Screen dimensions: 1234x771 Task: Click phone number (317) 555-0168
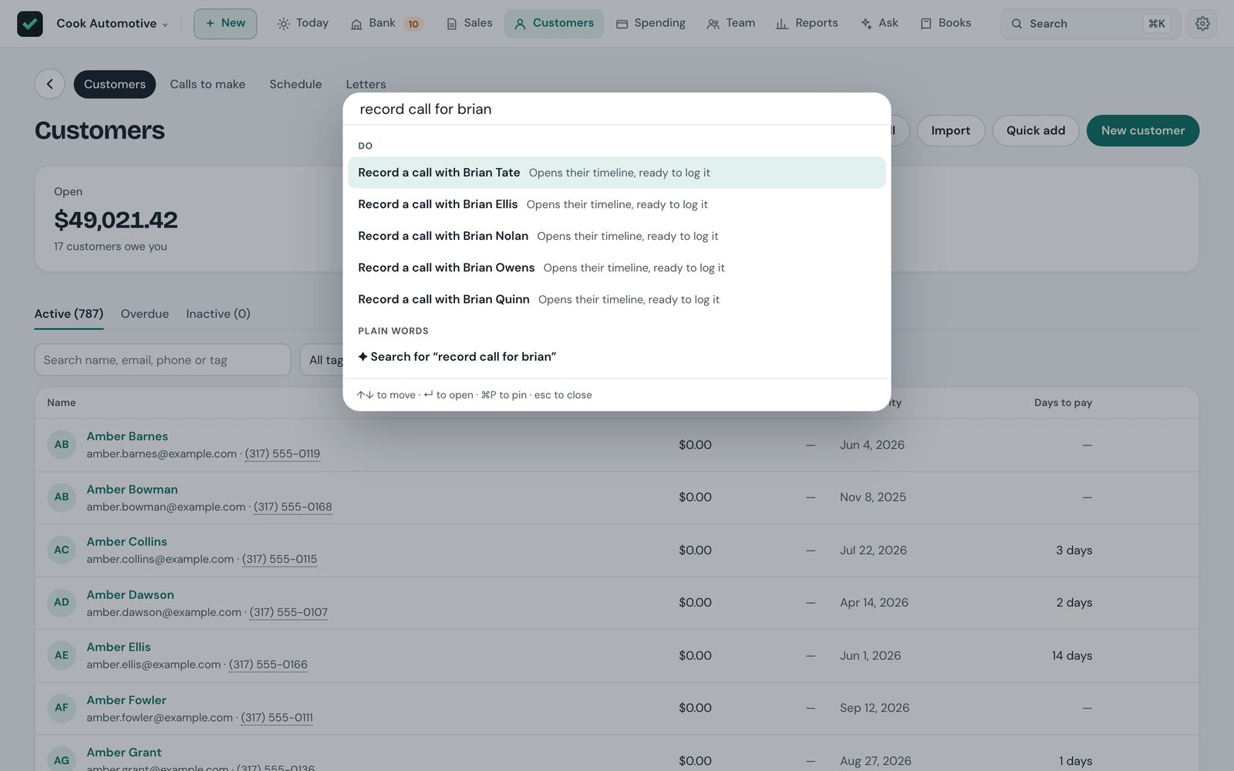(x=293, y=507)
